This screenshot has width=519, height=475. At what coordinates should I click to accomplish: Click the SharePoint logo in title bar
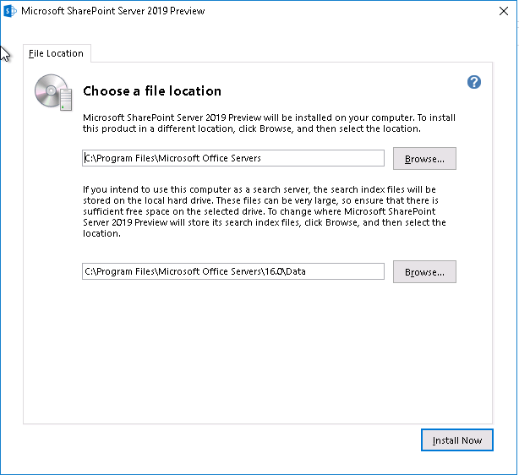(x=10, y=11)
